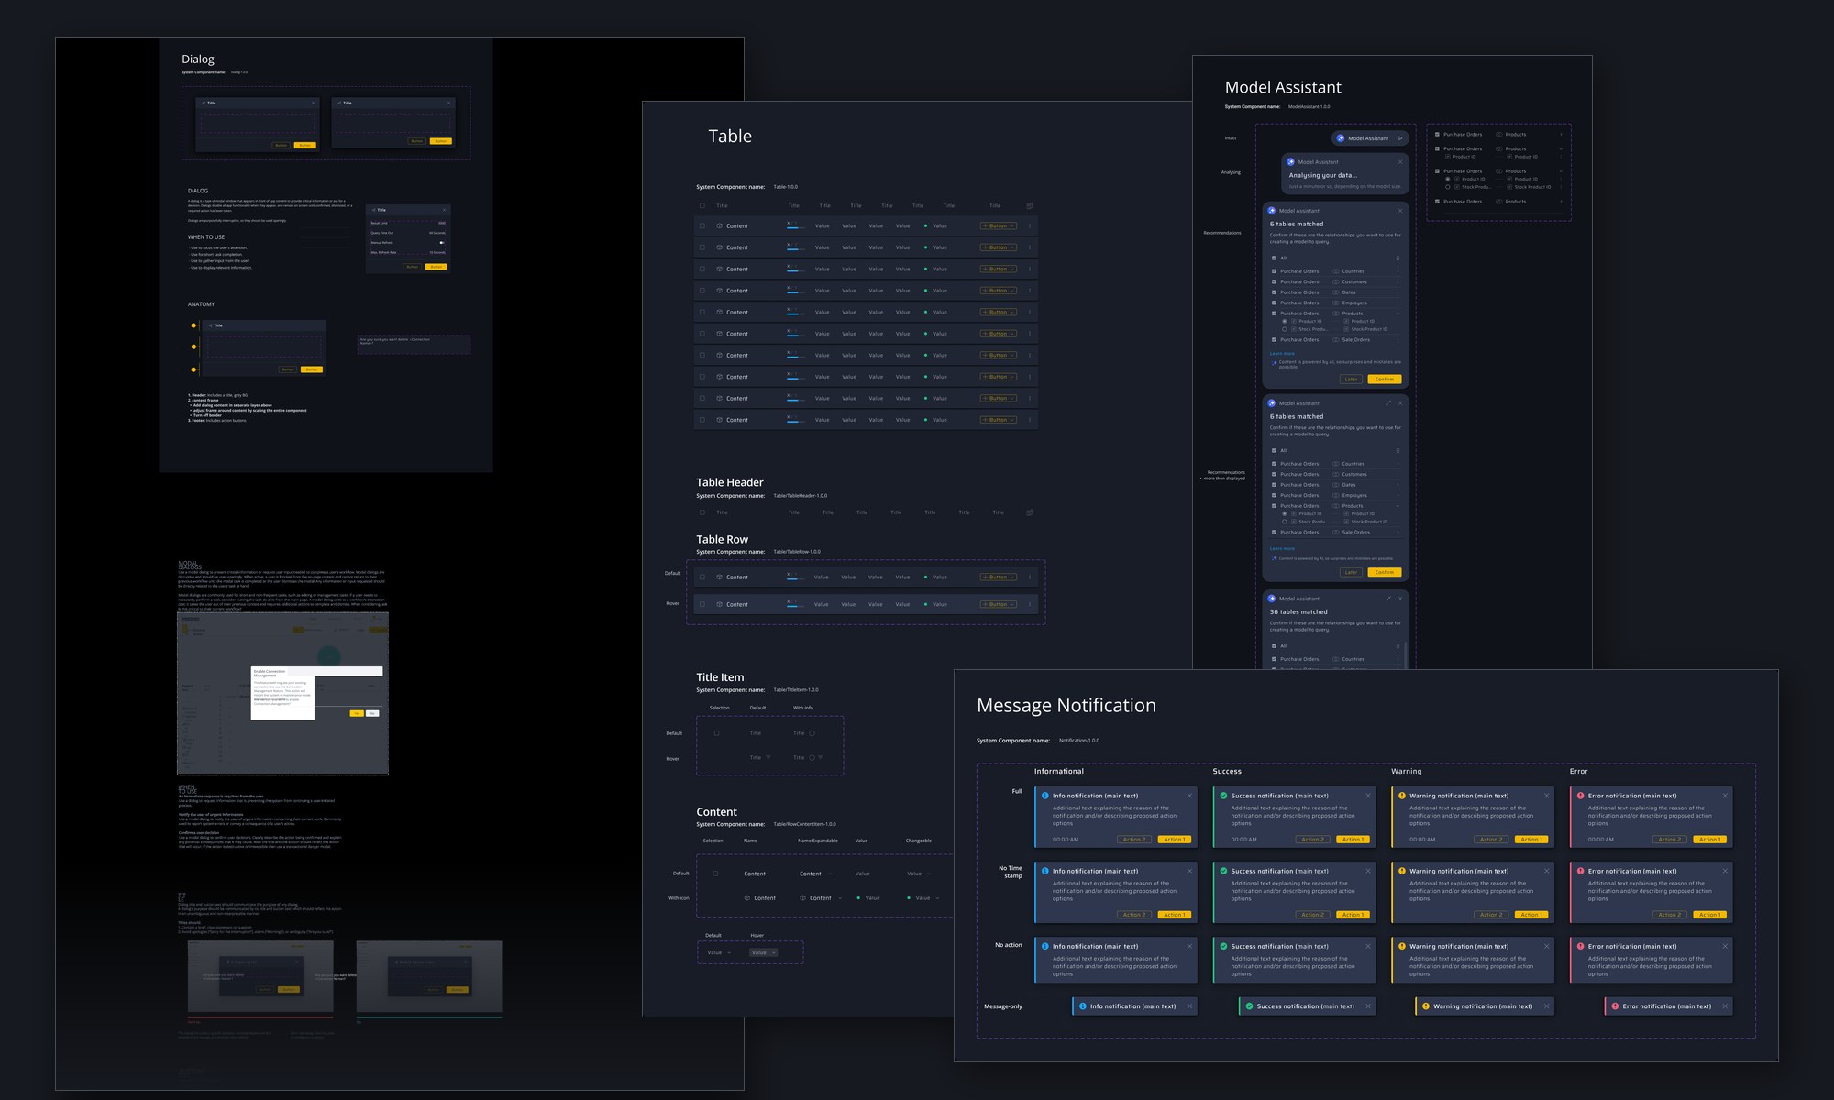Screen dimensions: 1834x1100
Task: Click green check icon in Full Success notification
Action: point(1223,796)
